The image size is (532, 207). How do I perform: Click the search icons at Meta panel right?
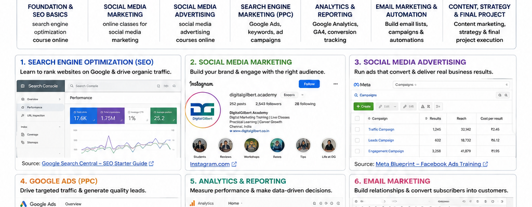[x=503, y=95]
